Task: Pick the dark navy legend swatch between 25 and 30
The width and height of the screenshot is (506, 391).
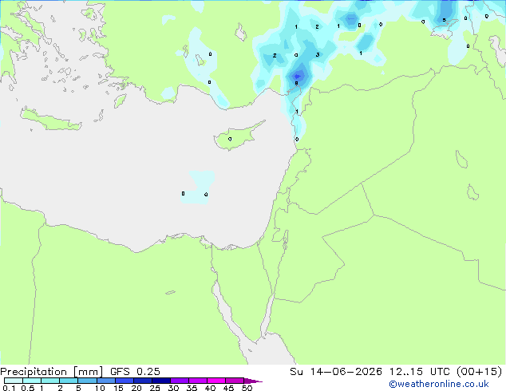Action: click(x=161, y=381)
